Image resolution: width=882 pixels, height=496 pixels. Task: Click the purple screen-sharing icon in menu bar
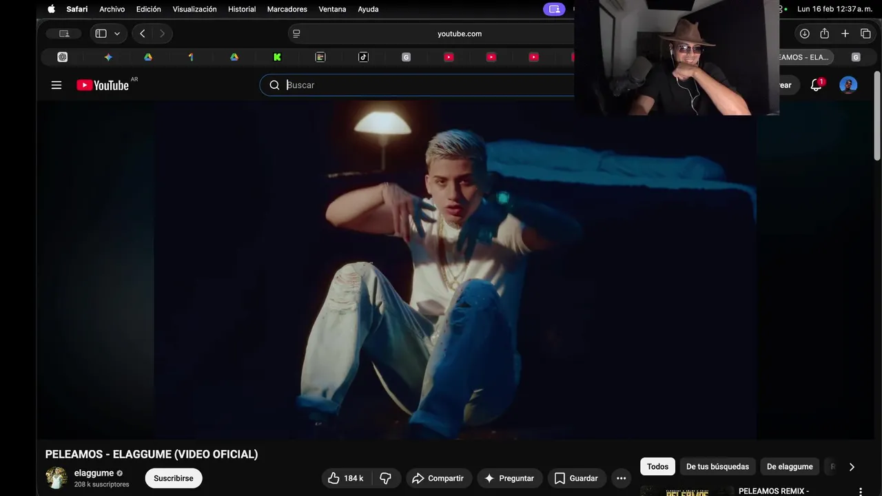(554, 9)
